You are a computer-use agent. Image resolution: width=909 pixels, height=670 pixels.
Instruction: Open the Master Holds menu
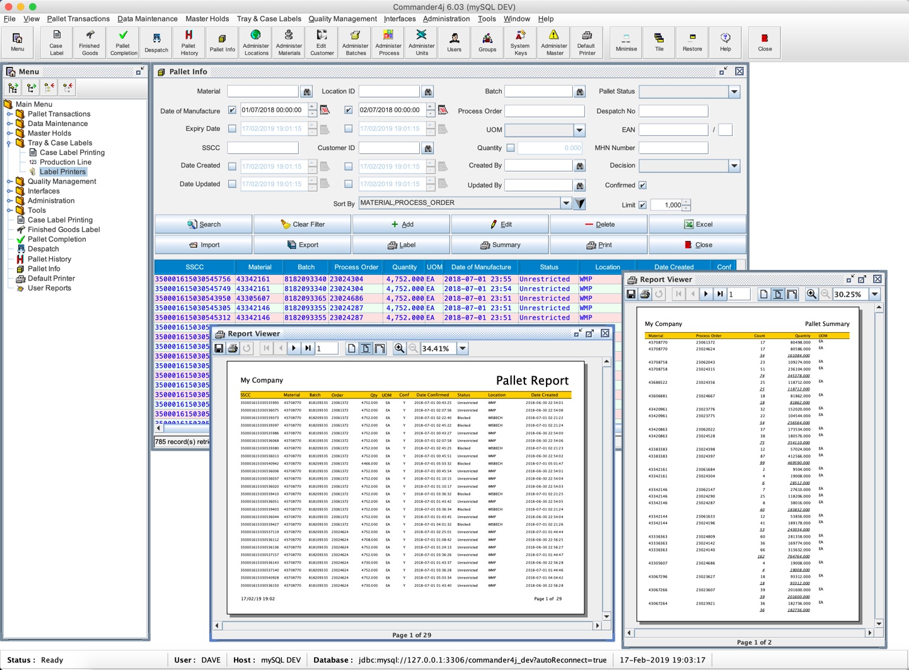tap(207, 19)
